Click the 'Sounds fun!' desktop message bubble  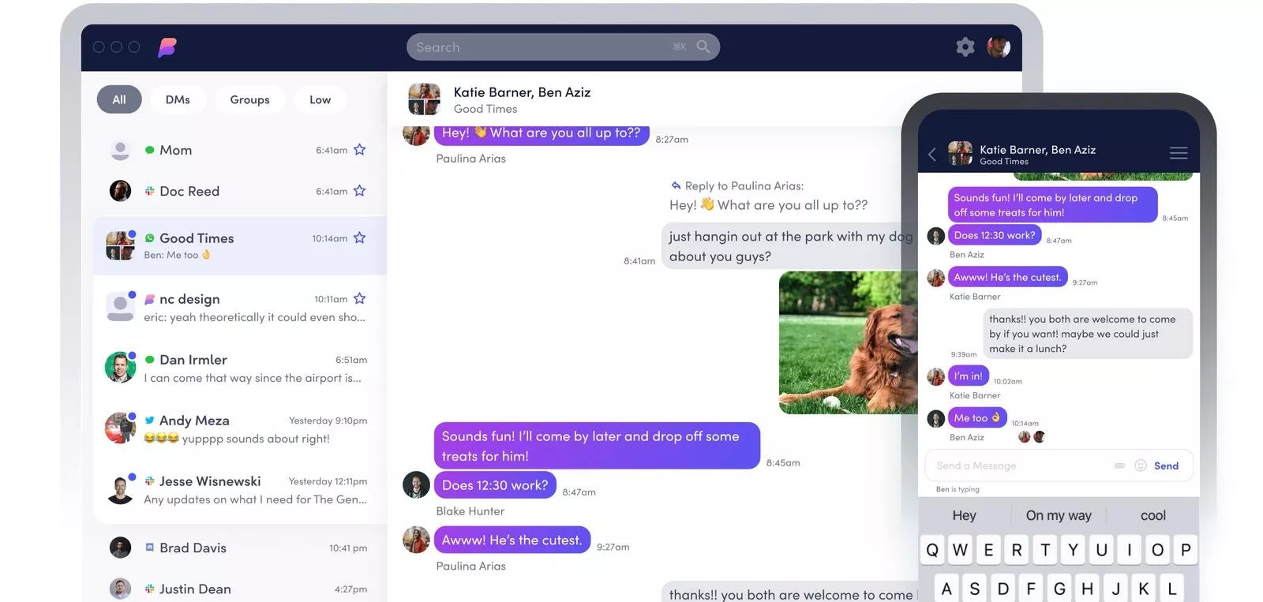597,446
